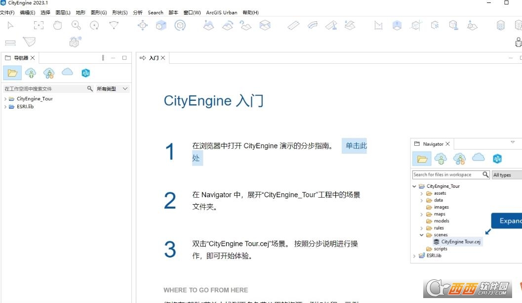Screen dimensions: 522x303
Task: Select the straight street creation tool
Action: click(294, 25)
